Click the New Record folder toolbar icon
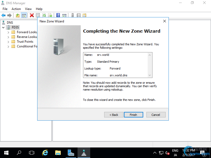 click(x=84, y=15)
